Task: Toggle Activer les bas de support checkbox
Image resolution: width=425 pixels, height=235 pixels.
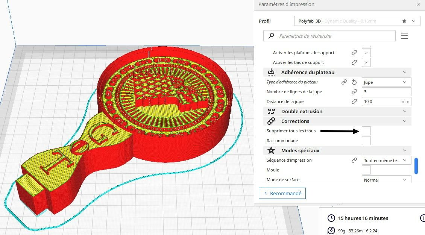Action: click(x=366, y=63)
